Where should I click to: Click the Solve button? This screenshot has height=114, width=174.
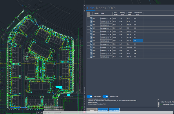(x=92, y=110)
